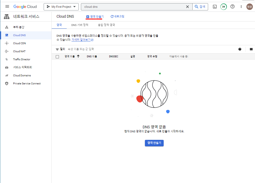255x183 pixels.
Task: Click the 서비스 디렉터리 sidebar icon
Action: point(7,67)
